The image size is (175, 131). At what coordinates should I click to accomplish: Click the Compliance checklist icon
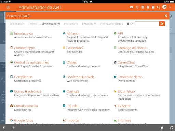[x=11, y=77]
